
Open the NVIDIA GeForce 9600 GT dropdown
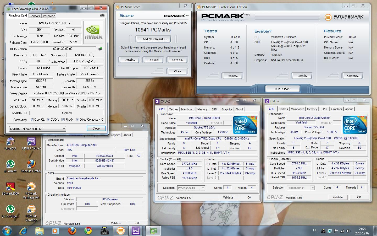coord(37,129)
